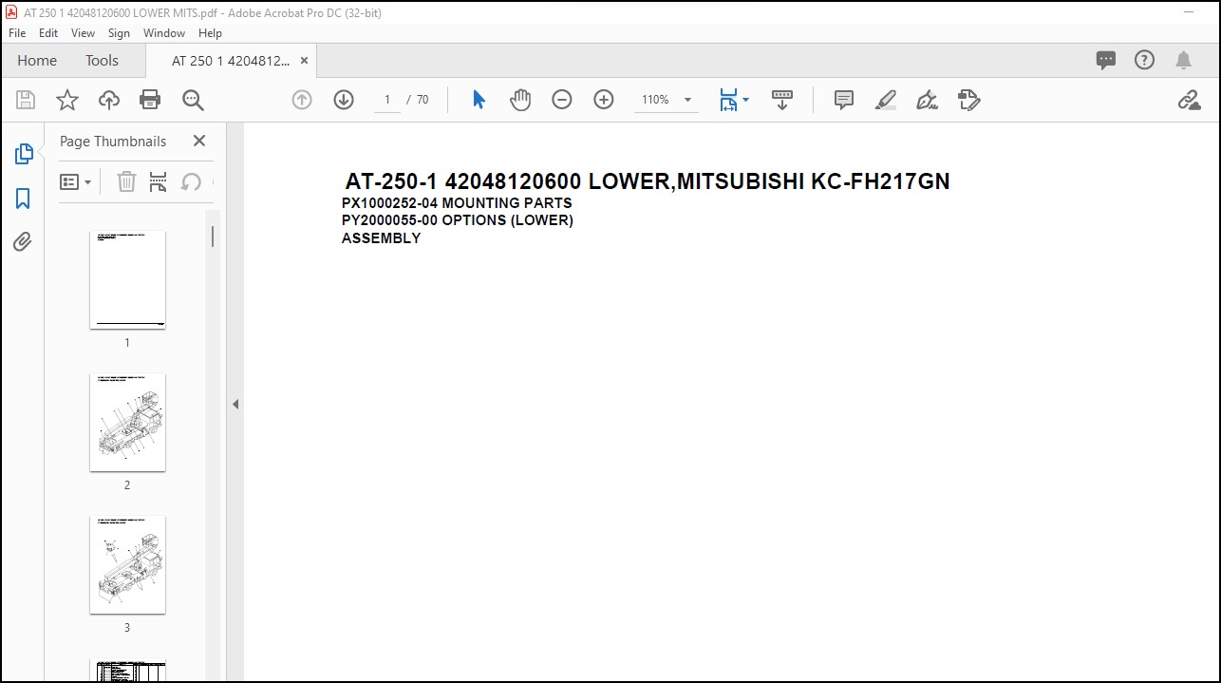The image size is (1221, 683).
Task: Show the Page Thumbnails panel icon
Action: (24, 154)
